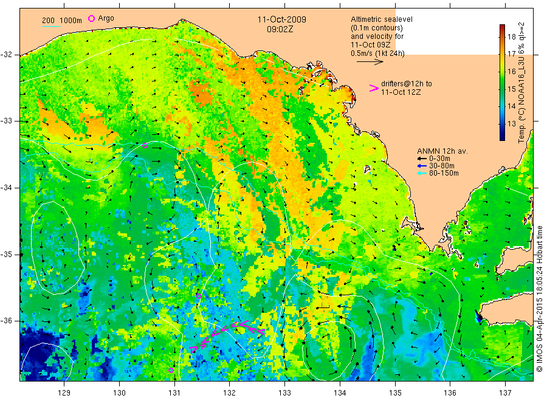The image size is (547, 401).
Task: Click the temperature color bar scale
Action: click(x=502, y=83)
